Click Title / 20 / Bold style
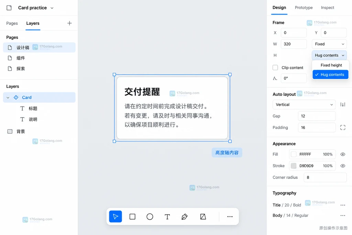Image resolution: width=352 pixels, height=235 pixels. (x=287, y=205)
